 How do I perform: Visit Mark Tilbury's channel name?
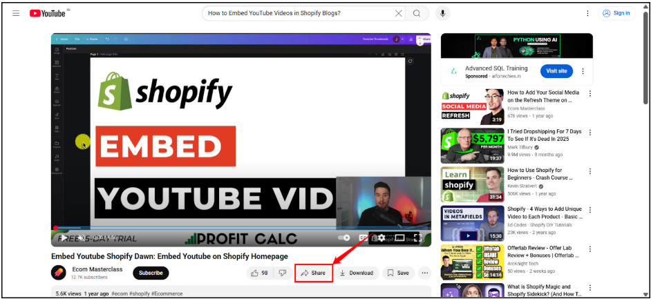pyautogui.click(x=520, y=147)
